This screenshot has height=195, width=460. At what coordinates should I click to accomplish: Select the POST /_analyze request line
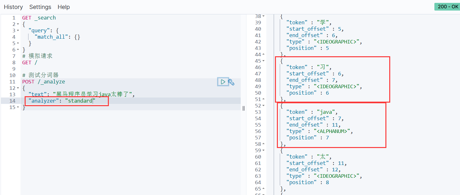(44, 82)
